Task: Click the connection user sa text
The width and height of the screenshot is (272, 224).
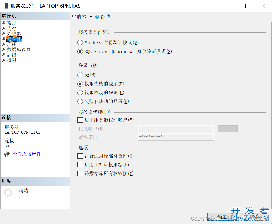Action: (x=7, y=146)
